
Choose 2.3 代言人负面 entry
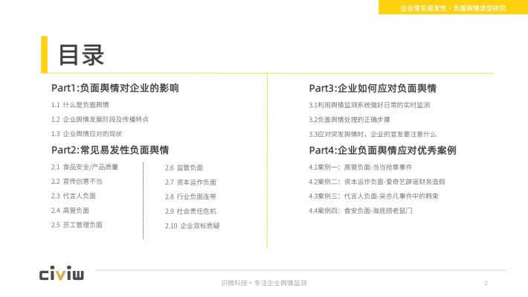pyautogui.click(x=74, y=196)
